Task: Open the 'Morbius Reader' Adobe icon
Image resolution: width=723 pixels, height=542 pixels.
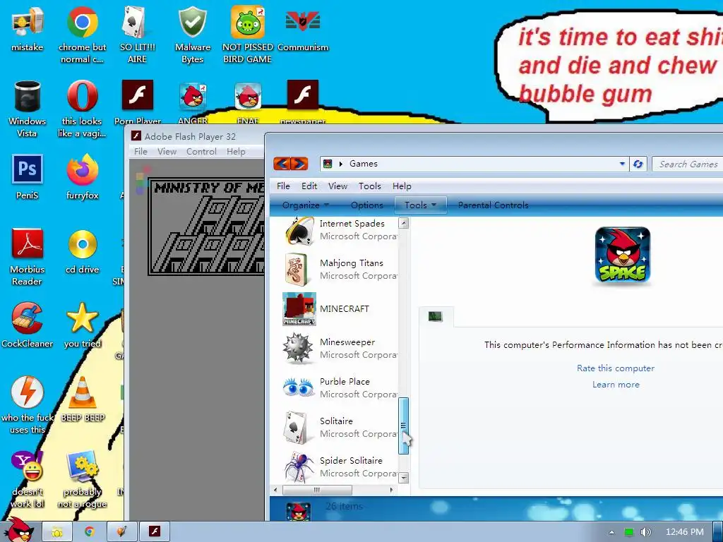Action: [x=28, y=257]
